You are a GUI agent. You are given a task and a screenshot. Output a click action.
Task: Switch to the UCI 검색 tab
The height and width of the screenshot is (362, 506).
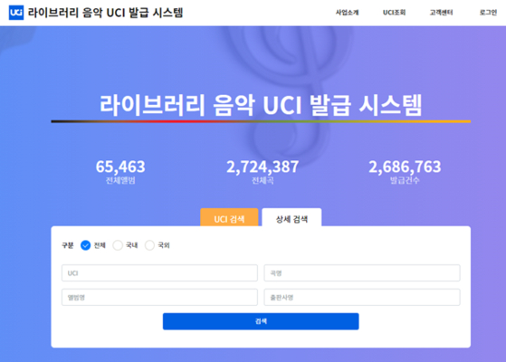(x=229, y=218)
